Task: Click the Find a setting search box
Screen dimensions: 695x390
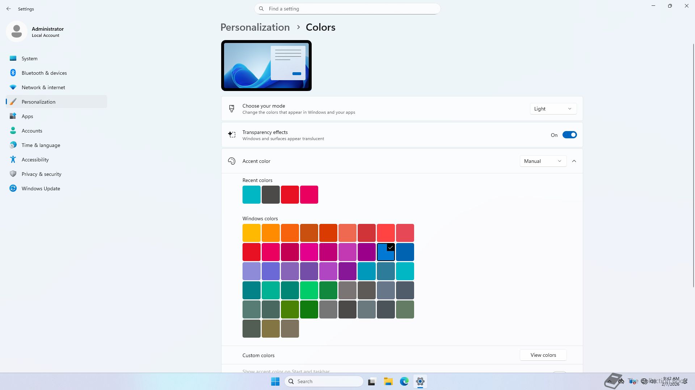Action: [x=347, y=9]
